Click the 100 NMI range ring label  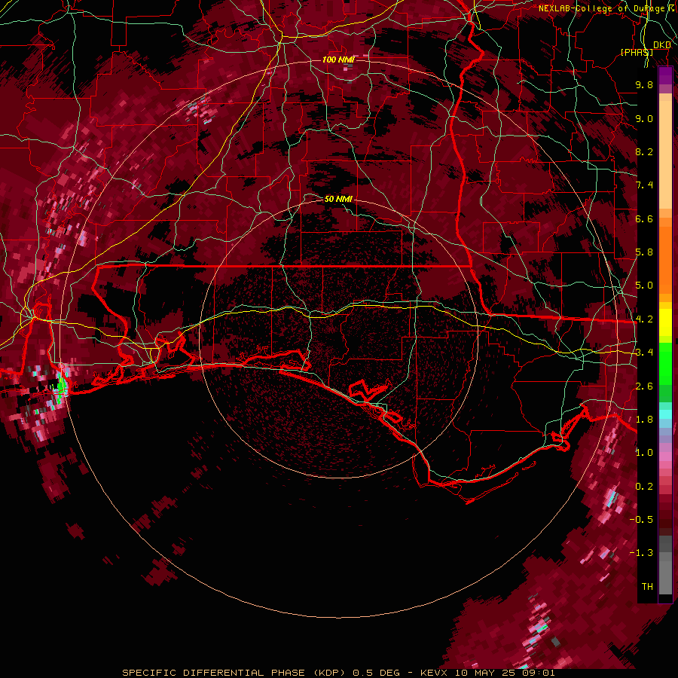[338, 60]
